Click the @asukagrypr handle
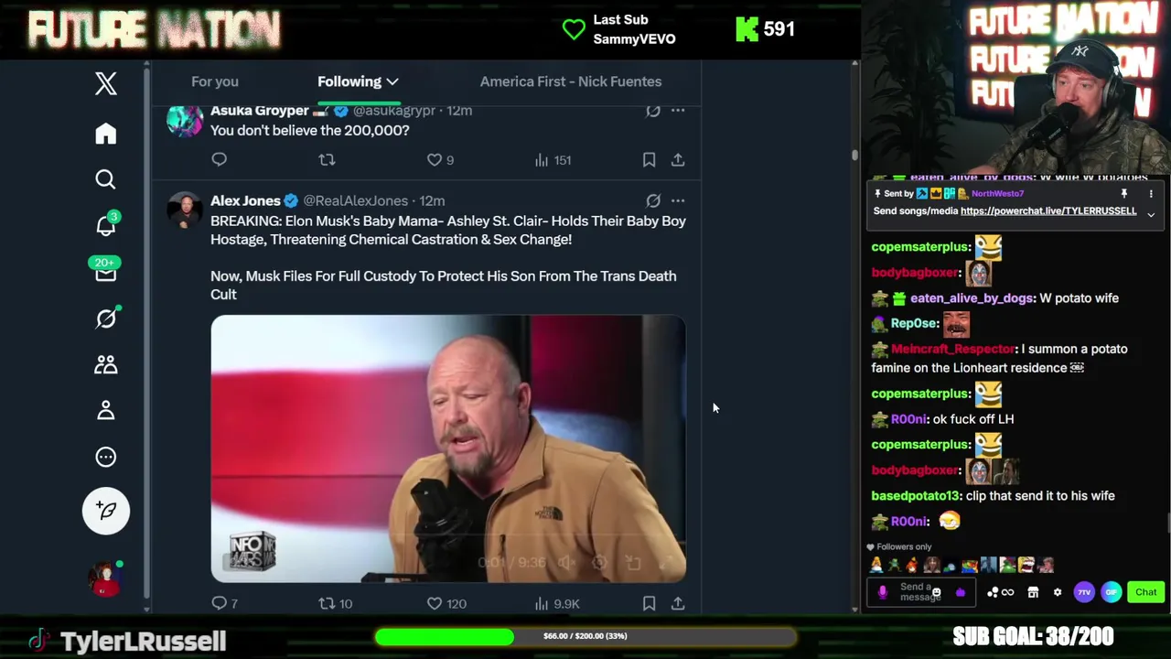1171x659 pixels. [393, 111]
